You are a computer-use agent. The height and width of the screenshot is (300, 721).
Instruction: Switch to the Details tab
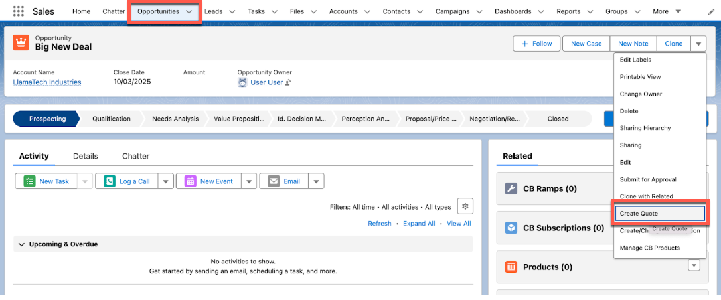(85, 156)
